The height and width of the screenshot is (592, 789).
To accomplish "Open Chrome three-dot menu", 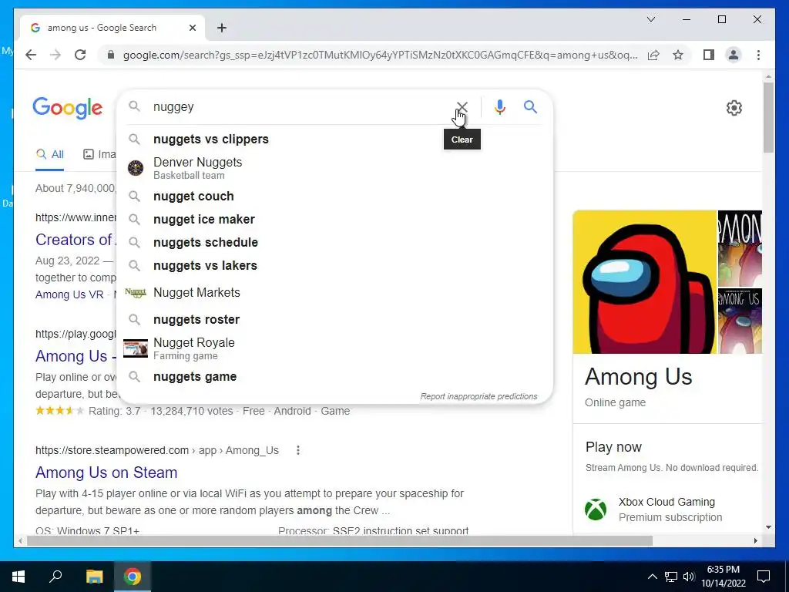I will click(758, 55).
